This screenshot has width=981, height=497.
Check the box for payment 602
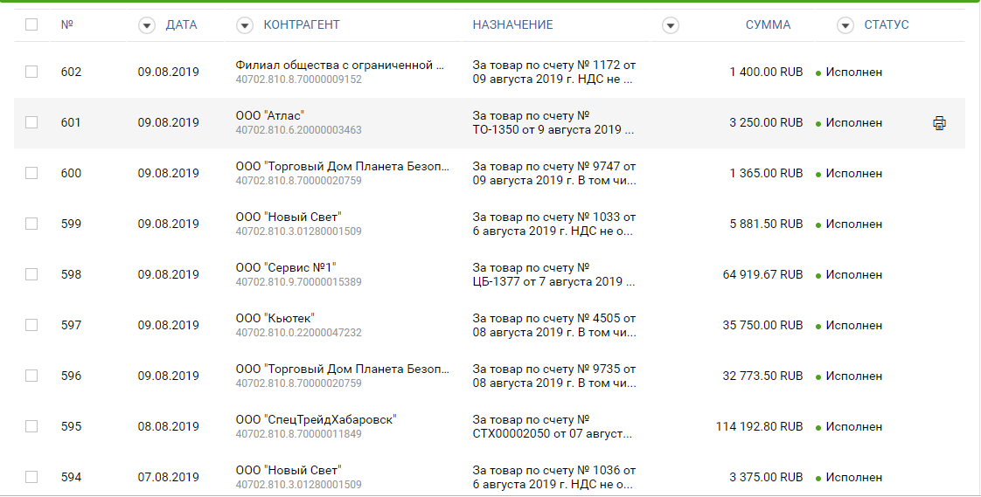(31, 72)
